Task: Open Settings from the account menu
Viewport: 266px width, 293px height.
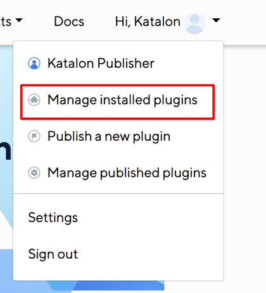Action: pos(118,218)
